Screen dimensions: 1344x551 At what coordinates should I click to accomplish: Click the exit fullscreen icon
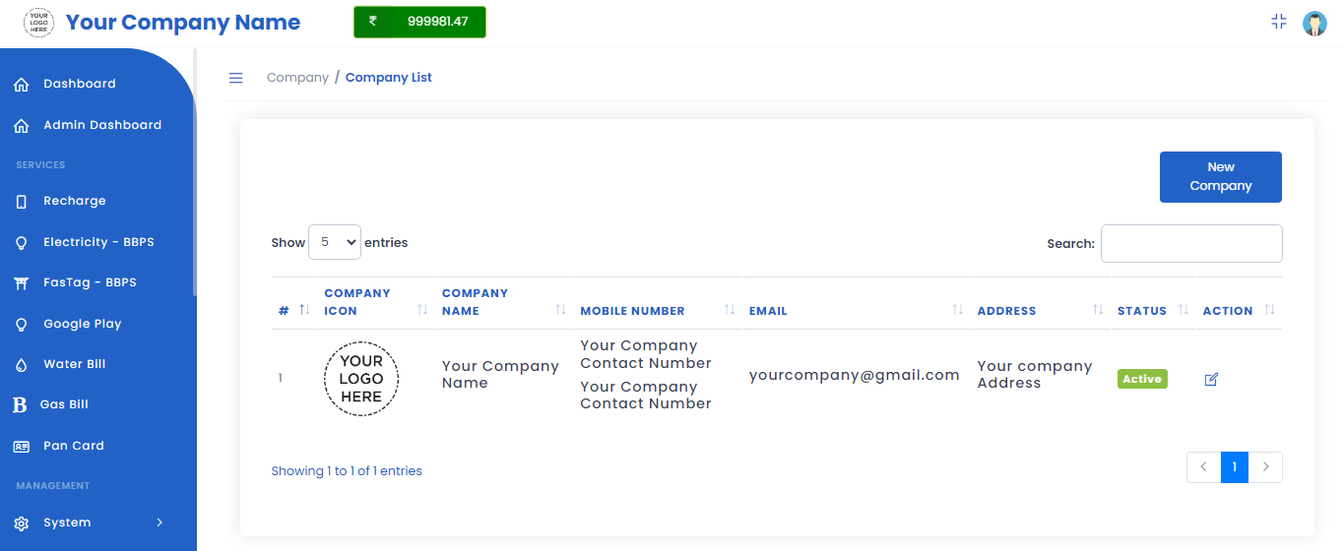[1279, 22]
